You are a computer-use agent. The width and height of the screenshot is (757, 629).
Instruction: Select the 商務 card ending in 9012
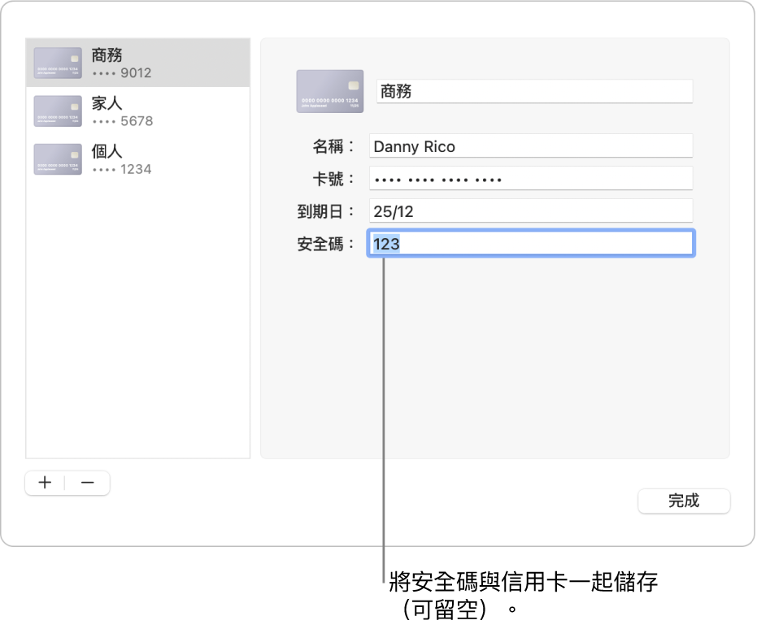138,63
